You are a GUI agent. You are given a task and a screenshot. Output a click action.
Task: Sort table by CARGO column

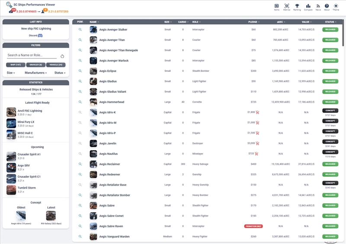point(183,22)
